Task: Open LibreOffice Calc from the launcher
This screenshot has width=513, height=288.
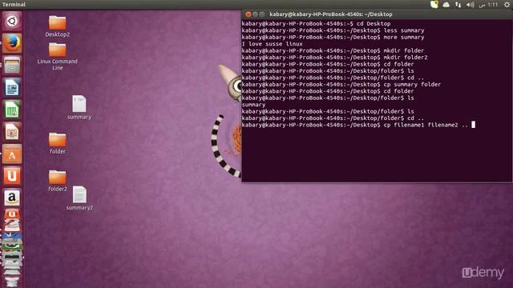Action: click(x=12, y=110)
